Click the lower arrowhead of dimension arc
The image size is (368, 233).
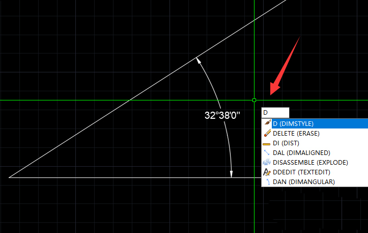(x=232, y=174)
